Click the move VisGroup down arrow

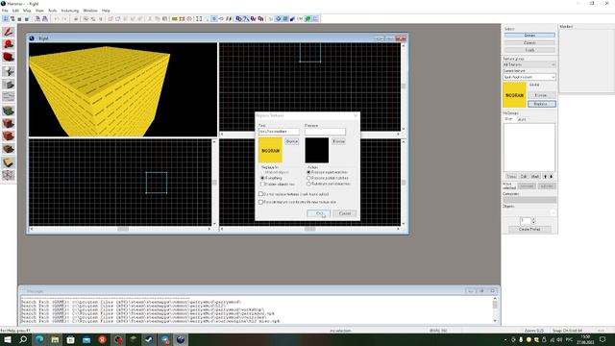(551, 177)
